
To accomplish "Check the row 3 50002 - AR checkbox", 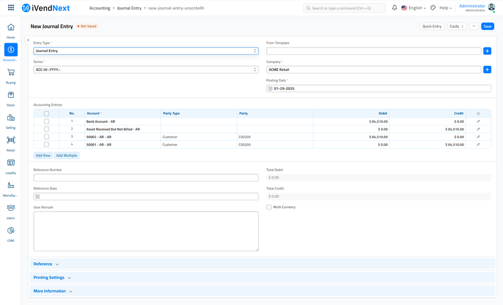I will 47,137.
